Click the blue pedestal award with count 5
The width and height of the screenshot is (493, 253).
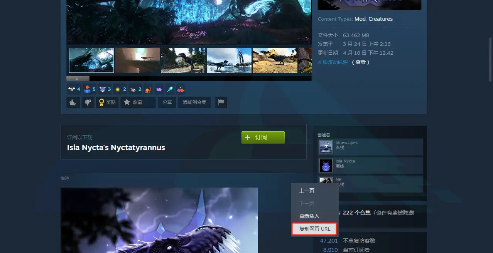[89, 89]
